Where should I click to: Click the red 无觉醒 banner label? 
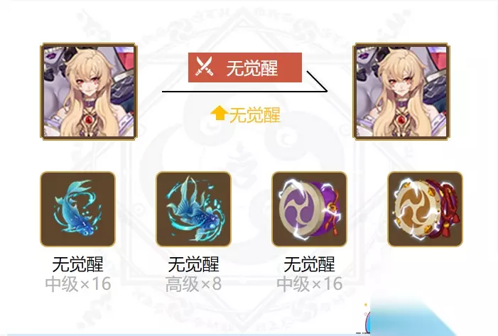point(245,67)
